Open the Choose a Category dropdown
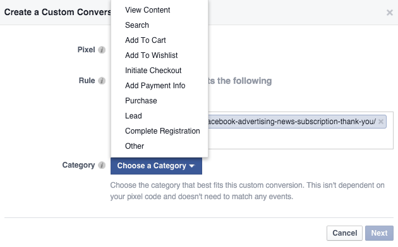 pos(156,166)
